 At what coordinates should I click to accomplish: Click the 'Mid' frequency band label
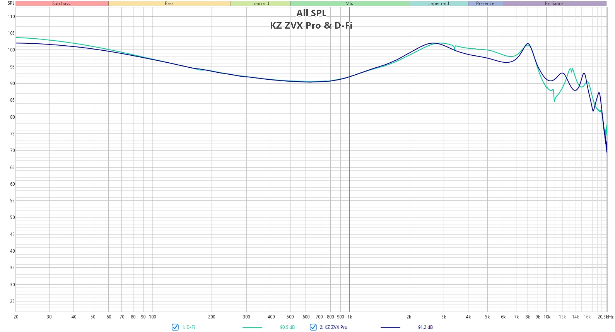(x=350, y=3)
